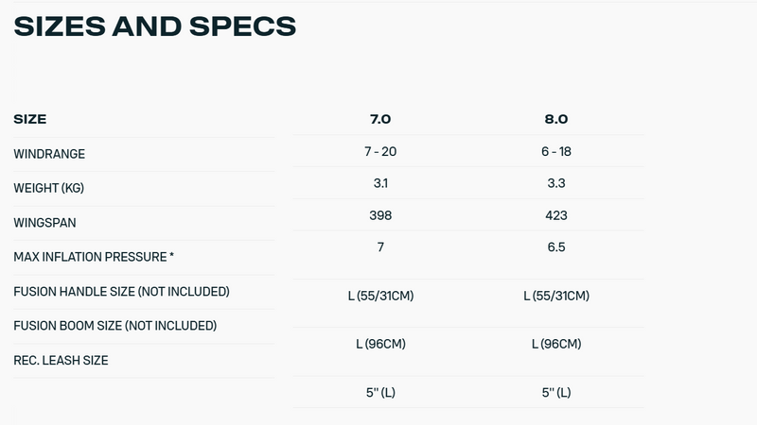This screenshot has width=757, height=425.
Task: Select 'L (96CM)' in the 7.0 column
Action: pos(380,345)
